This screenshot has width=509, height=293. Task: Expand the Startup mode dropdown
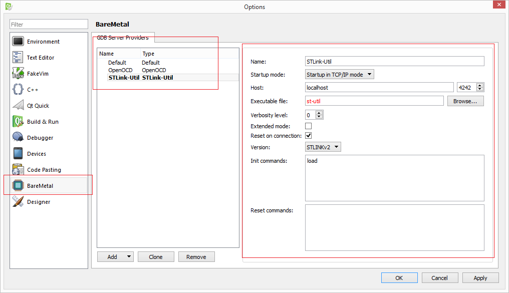coord(340,74)
